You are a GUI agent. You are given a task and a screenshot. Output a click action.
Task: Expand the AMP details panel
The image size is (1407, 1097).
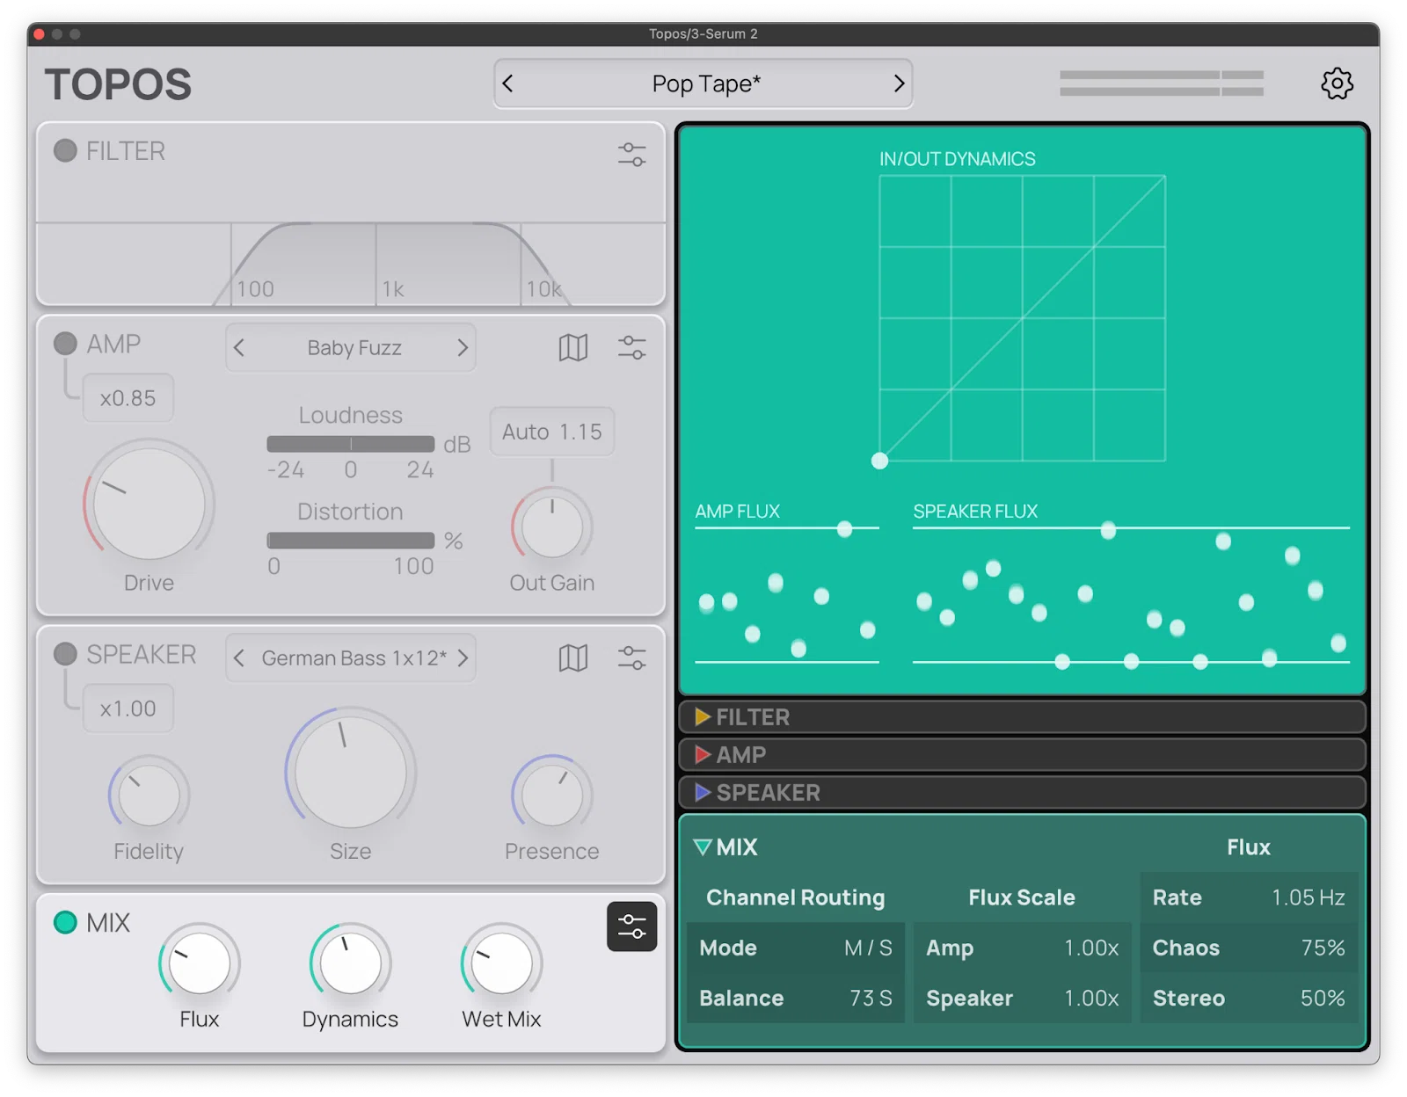click(x=1022, y=755)
